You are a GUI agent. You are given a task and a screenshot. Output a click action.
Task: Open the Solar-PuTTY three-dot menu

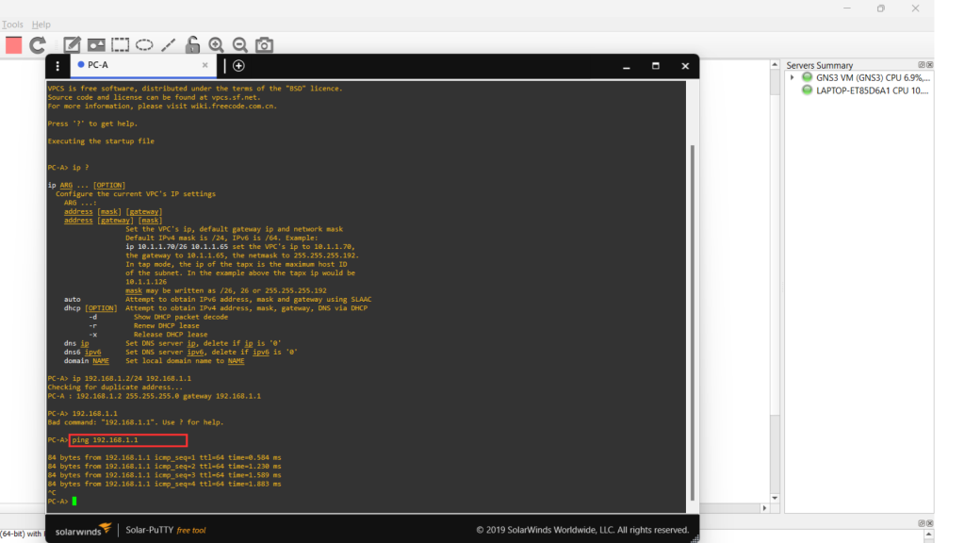pyautogui.click(x=58, y=66)
